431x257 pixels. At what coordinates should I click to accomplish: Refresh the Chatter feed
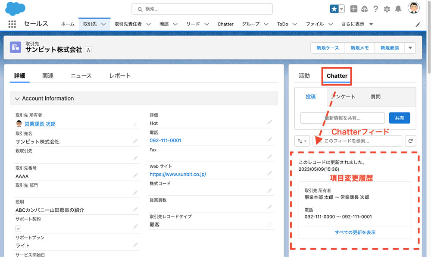[x=410, y=141]
